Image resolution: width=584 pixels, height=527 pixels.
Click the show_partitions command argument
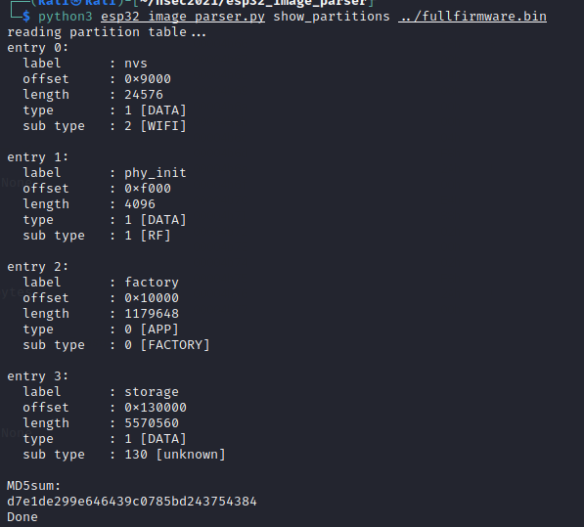pos(332,17)
